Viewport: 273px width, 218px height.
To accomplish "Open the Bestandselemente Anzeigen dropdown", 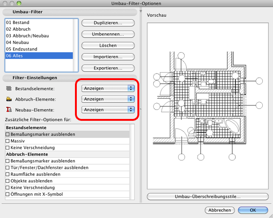I will [x=108, y=88].
